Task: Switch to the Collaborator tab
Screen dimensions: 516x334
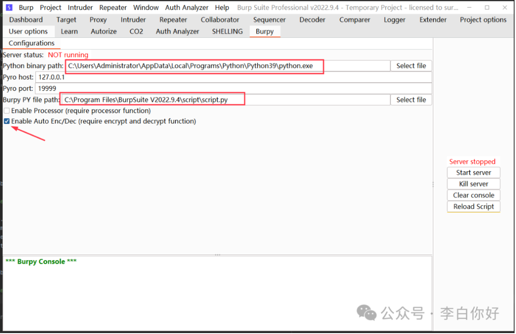Action: (220, 20)
